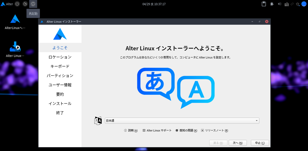The image size is (308, 151).
Task: Click the battery power tray icon
Action: 272,4
